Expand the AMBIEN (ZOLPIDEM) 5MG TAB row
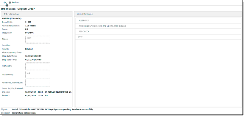The height and width of the screenshot is (117, 245). (158, 26)
